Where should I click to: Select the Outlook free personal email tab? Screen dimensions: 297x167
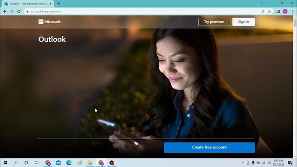click(x=28, y=4)
